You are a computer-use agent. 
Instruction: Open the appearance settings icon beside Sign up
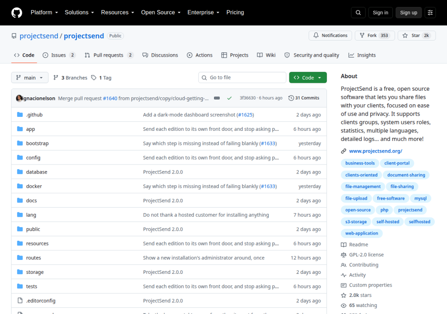[x=430, y=13]
